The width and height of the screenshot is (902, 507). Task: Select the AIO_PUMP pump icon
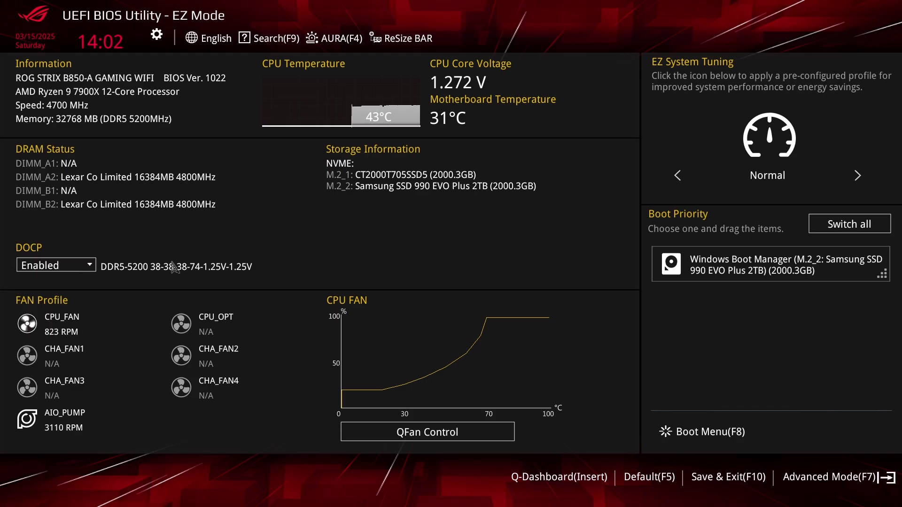coord(27,419)
